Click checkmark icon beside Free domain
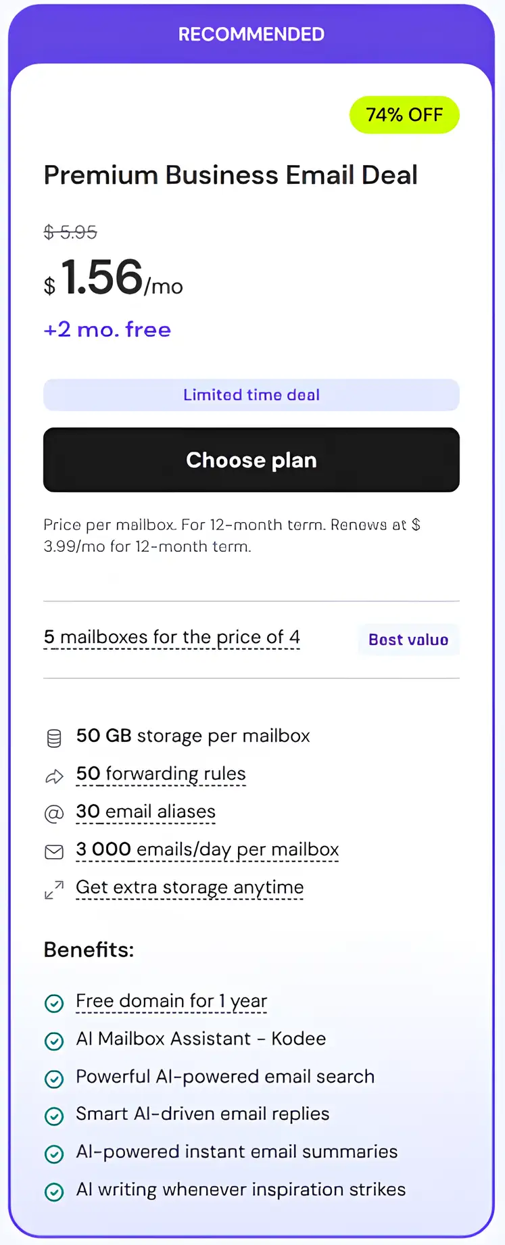The height and width of the screenshot is (1245, 505). coord(54,1003)
